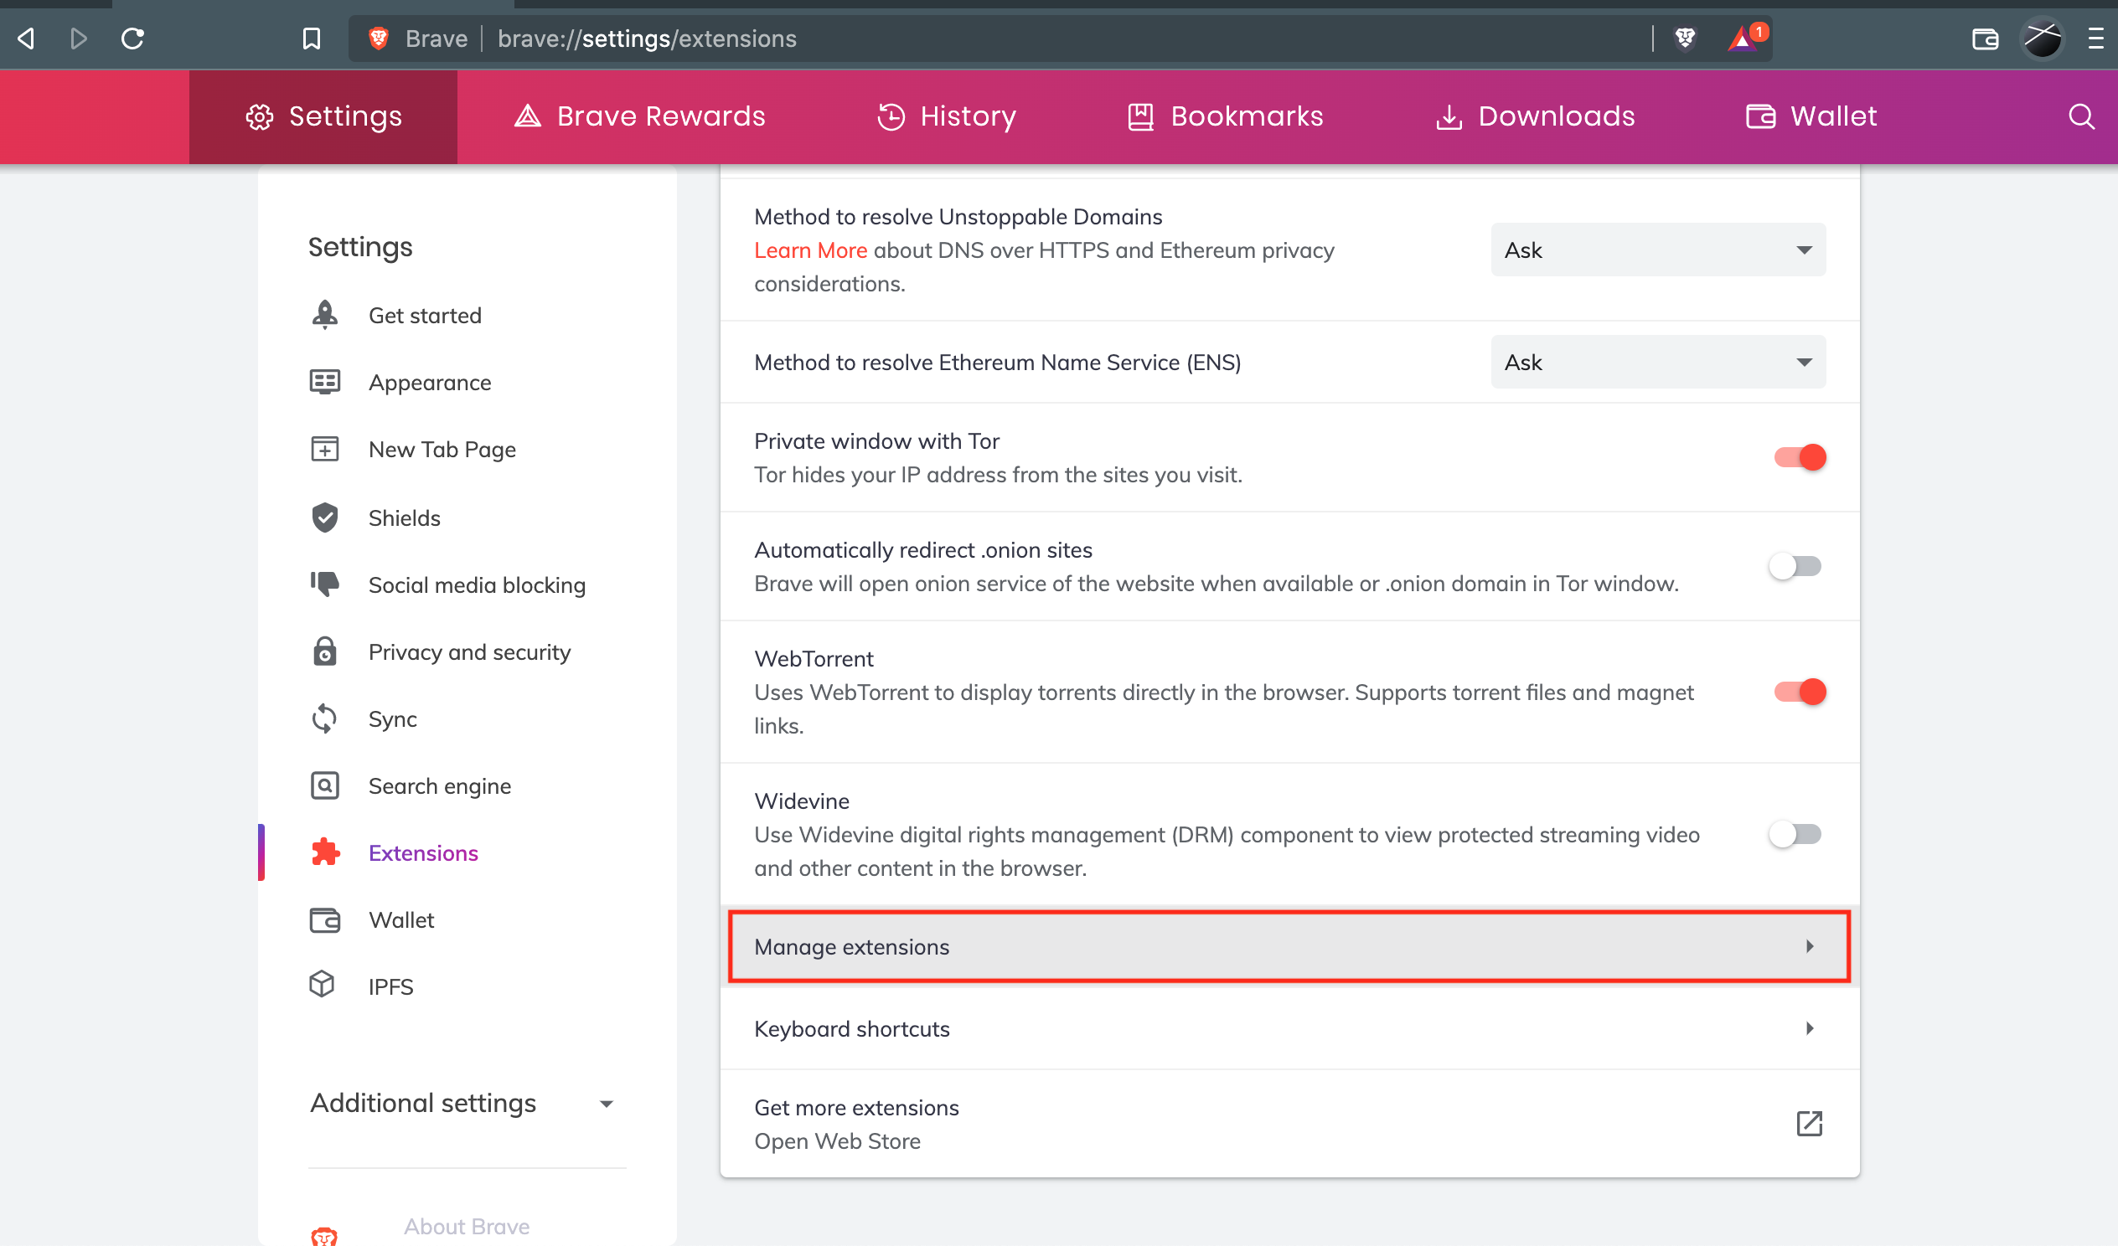Switch to the Settings tab
The height and width of the screenshot is (1246, 2118).
tap(323, 116)
